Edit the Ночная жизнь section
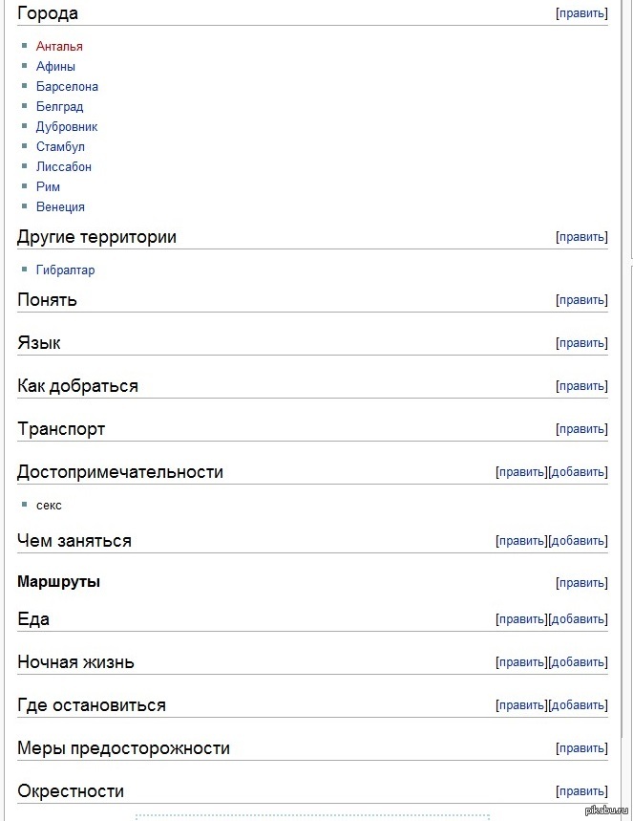This screenshot has height=821, width=633. [521, 662]
